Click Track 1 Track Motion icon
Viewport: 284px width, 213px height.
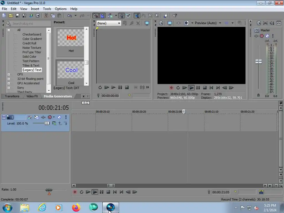(x=36, y=117)
